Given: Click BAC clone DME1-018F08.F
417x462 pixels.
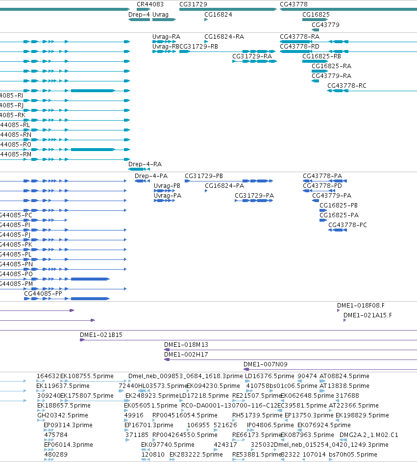Looking at the screenshot, I should (x=361, y=306).
